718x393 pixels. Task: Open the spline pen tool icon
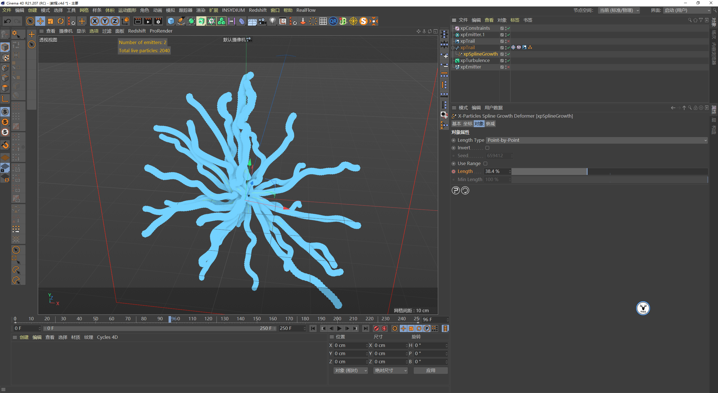[181, 21]
